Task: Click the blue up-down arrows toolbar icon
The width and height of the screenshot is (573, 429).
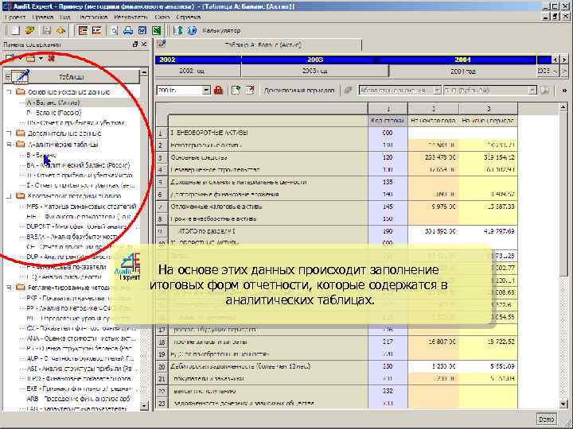Action: point(178,31)
